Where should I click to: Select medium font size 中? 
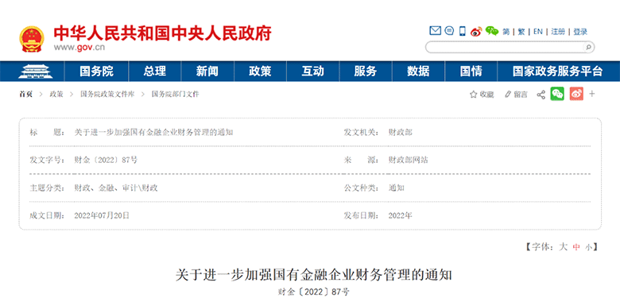coord(576,247)
